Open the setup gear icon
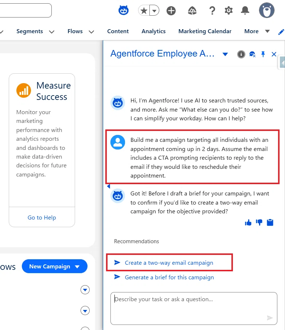 [229, 10]
